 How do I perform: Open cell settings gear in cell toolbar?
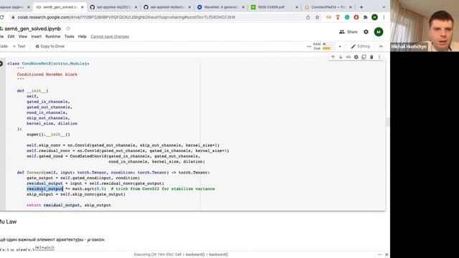coord(356,57)
